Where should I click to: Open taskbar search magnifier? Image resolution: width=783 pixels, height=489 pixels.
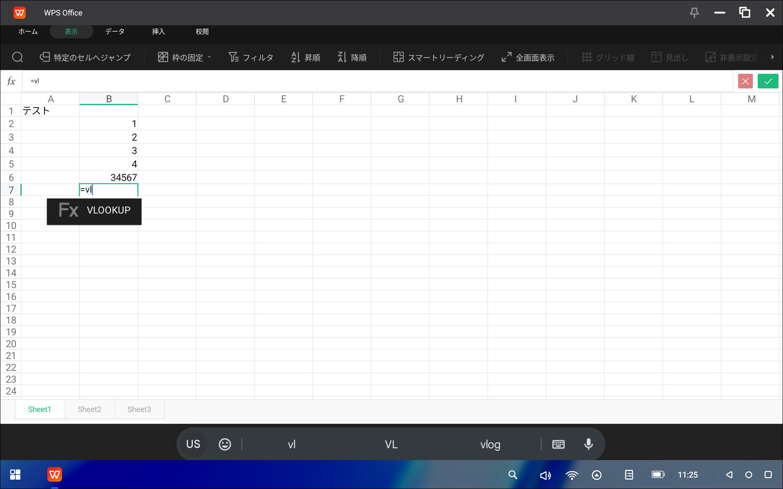[513, 475]
